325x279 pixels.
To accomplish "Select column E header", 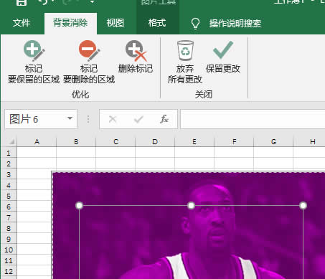I will pyautogui.click(x=194, y=142).
